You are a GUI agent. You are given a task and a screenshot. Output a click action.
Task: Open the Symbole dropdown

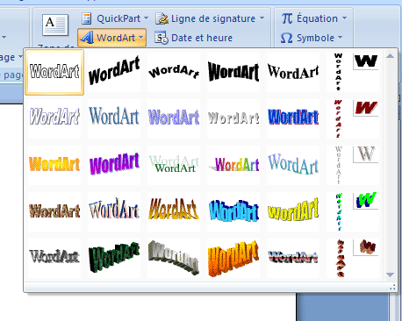pos(312,38)
